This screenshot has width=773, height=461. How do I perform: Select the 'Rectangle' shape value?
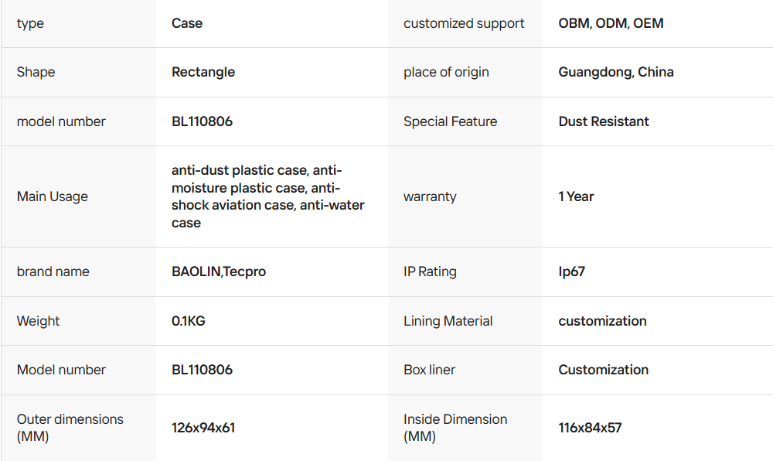tap(203, 72)
